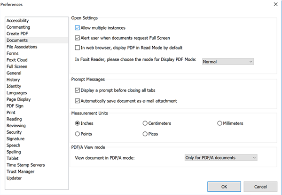Open the Time Stamp Servers category
282x195 pixels.
coord(37,165)
